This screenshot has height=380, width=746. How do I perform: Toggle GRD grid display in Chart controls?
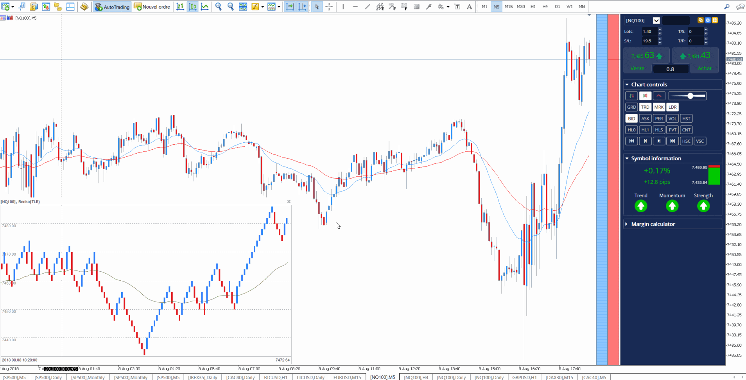631,107
